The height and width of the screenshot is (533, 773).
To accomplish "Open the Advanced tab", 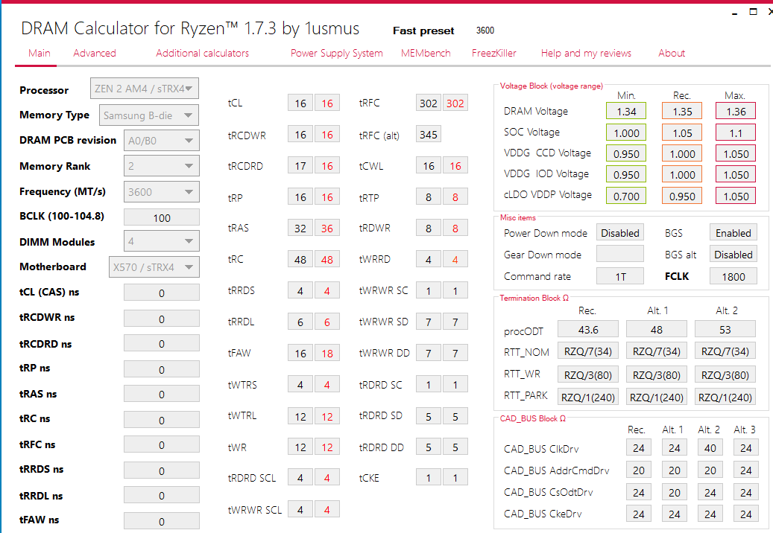I will click(x=95, y=53).
